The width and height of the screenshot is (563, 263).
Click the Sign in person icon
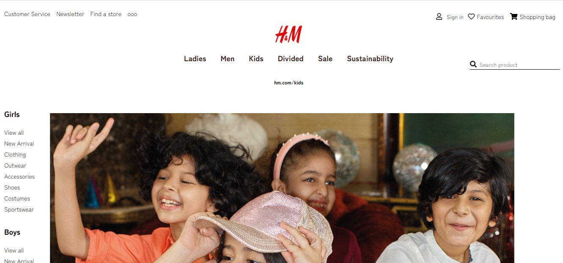pyautogui.click(x=439, y=17)
